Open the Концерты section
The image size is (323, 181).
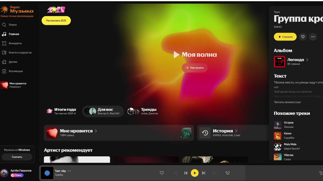[x=15, y=43]
